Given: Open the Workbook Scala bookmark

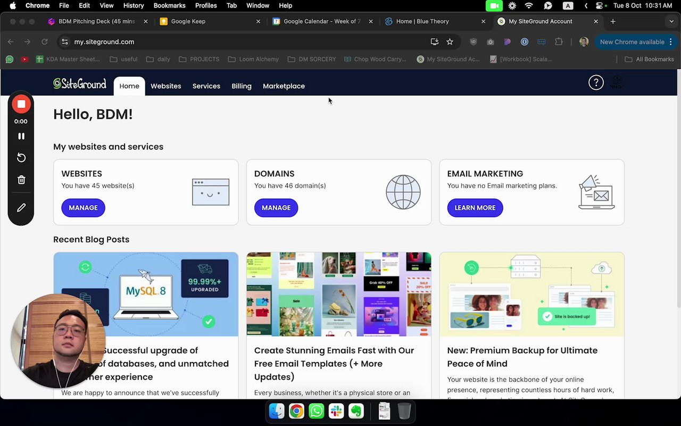Looking at the screenshot, I should 521,59.
